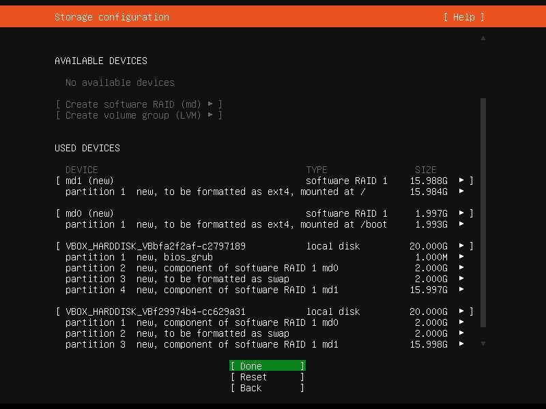
Task: Click the scroll down arrow of the scrollbar
Action: pos(483,344)
